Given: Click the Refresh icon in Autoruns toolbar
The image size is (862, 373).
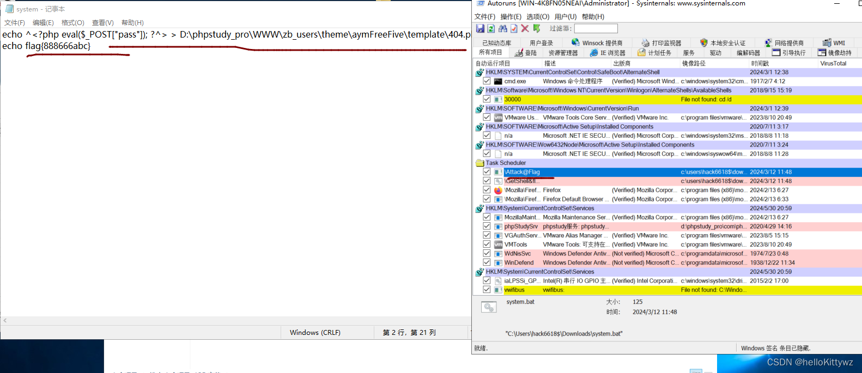Looking at the screenshot, I should (491, 28).
